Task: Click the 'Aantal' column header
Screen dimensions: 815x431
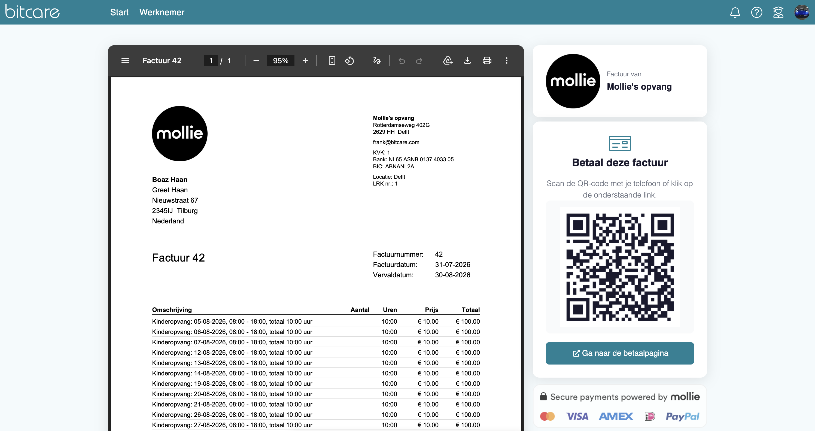Action: coord(360,310)
